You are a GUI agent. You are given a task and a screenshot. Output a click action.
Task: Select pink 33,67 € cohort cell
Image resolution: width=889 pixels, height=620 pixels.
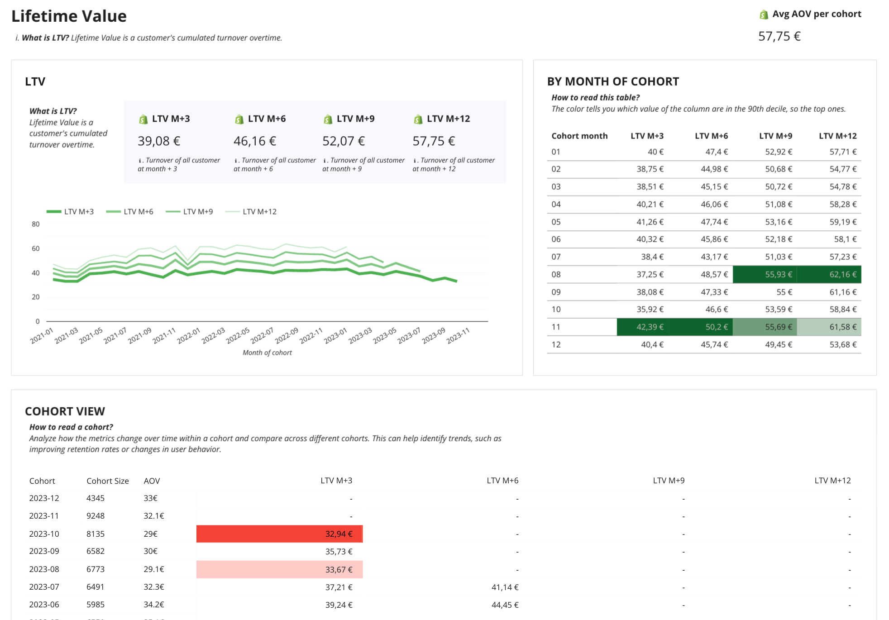pyautogui.click(x=279, y=569)
